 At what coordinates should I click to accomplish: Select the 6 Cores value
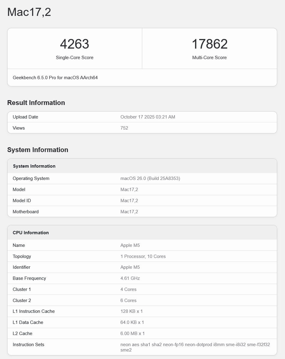[128, 301]
